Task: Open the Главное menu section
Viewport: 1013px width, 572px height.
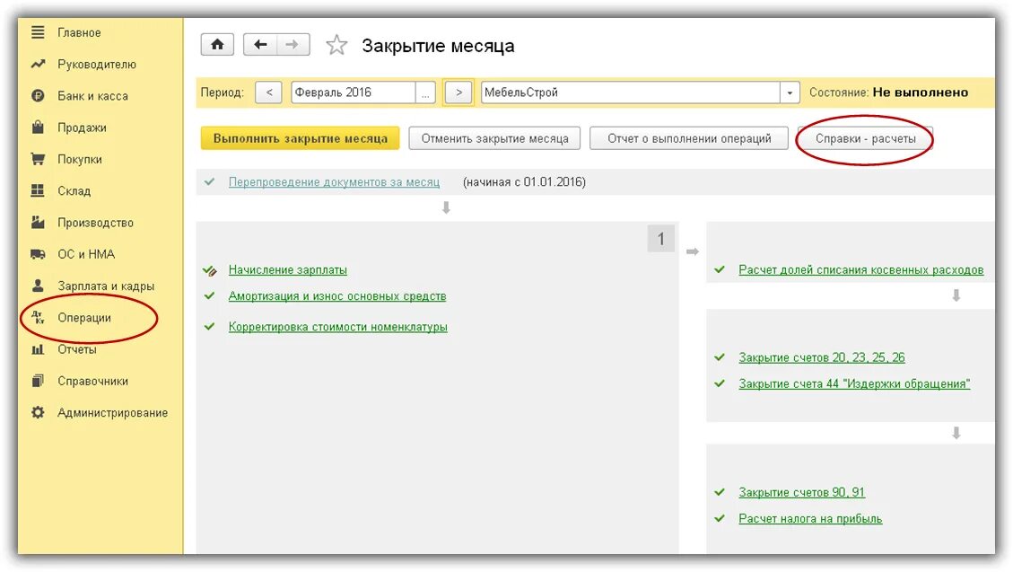Action: (79, 32)
